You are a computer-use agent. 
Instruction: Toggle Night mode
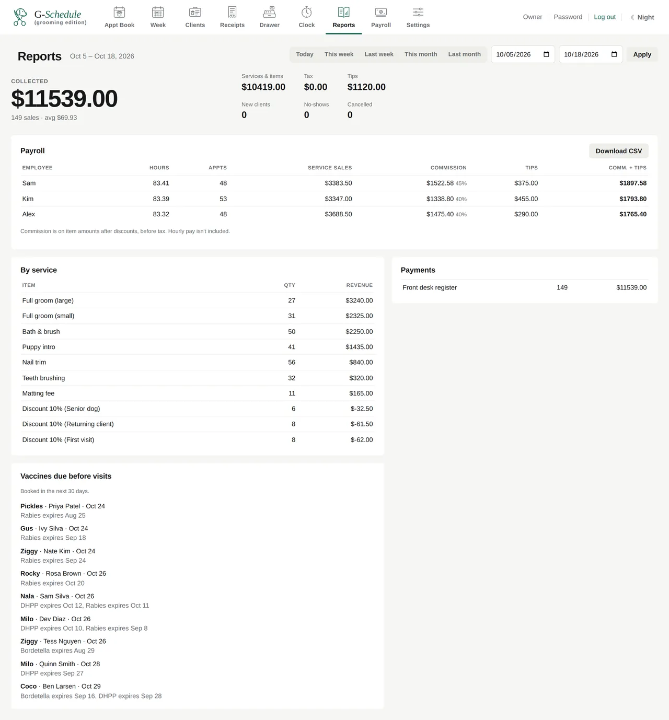[x=642, y=17]
